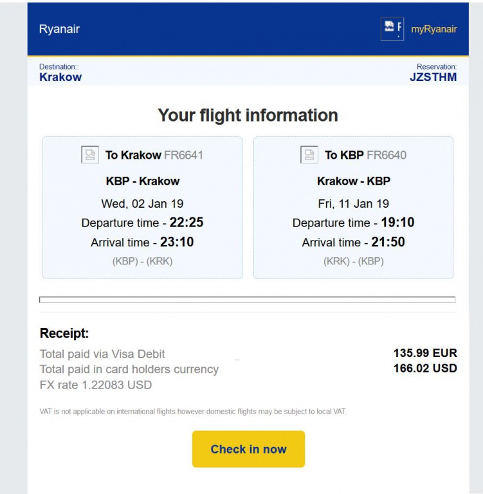Click the Krakow destination name
Viewport: 483px width, 494px height.
(60, 77)
